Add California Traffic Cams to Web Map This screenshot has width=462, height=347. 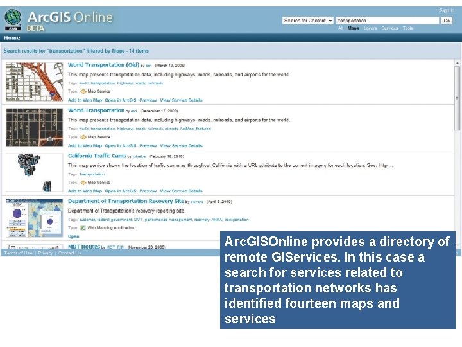point(85,191)
